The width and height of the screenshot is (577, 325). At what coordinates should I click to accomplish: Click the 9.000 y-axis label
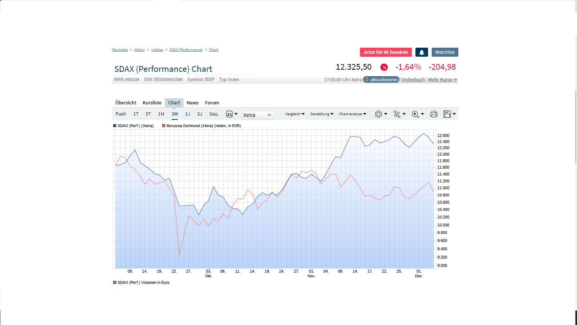coord(442,265)
